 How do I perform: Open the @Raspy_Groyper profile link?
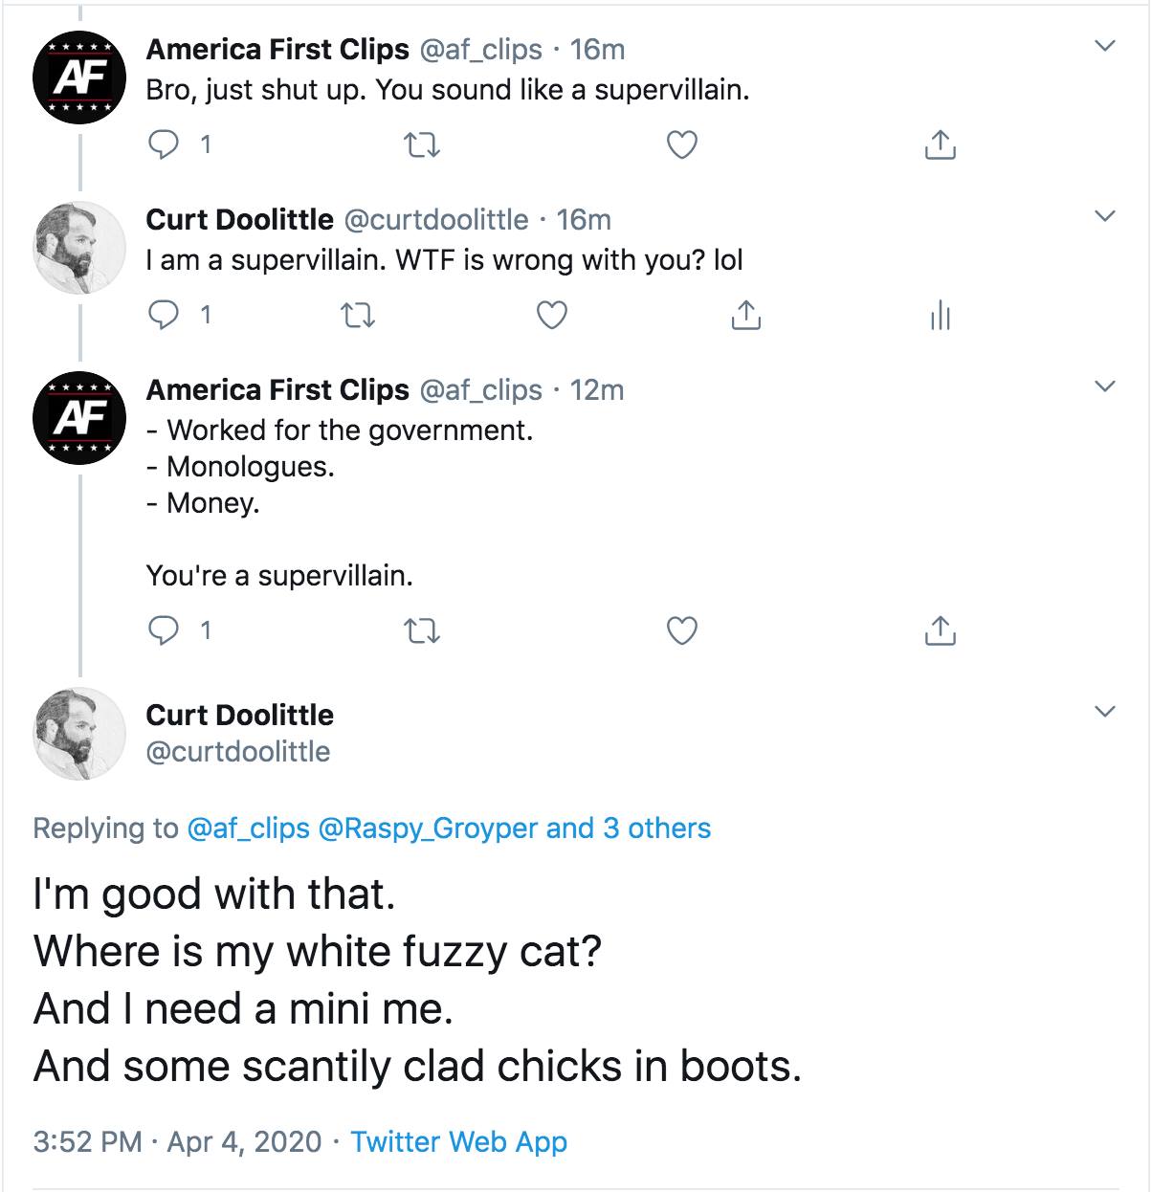pyautogui.click(x=427, y=828)
